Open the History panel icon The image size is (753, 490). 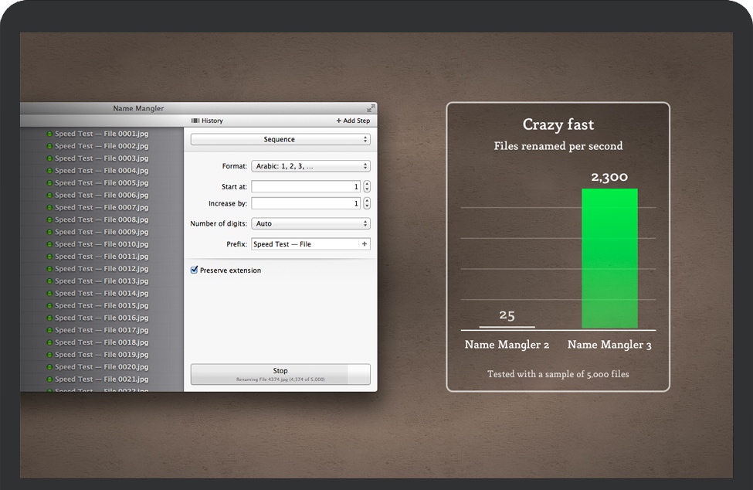point(196,121)
